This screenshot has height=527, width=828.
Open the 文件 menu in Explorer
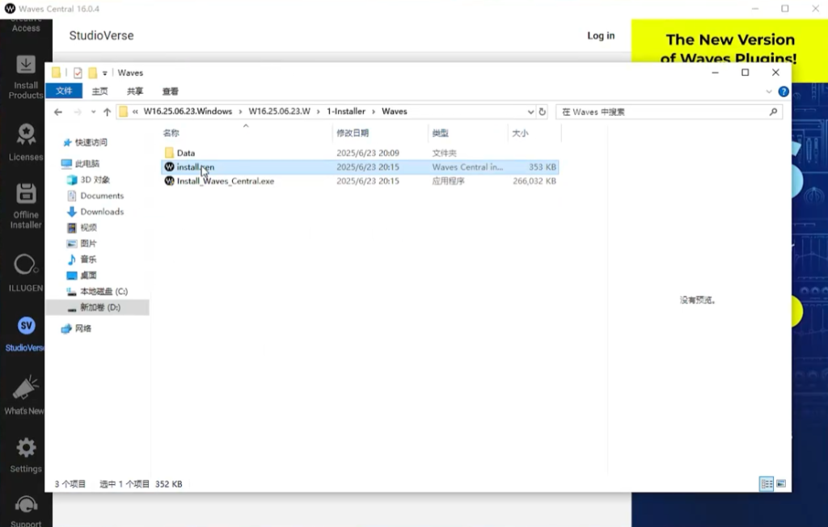(x=64, y=91)
